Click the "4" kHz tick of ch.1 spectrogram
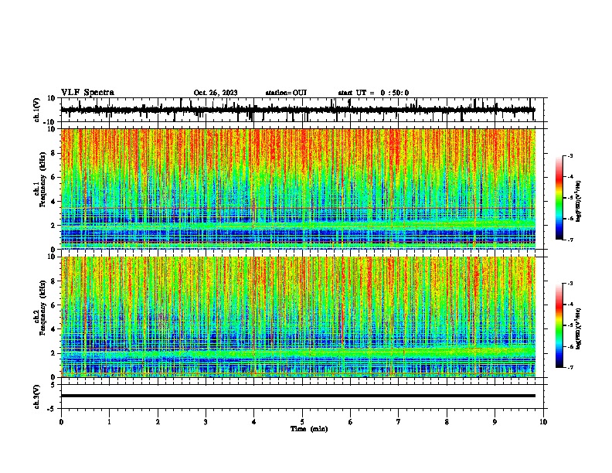 (54, 202)
